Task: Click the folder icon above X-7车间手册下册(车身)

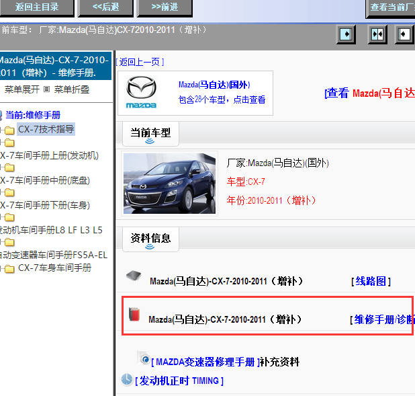Action: click(9, 192)
